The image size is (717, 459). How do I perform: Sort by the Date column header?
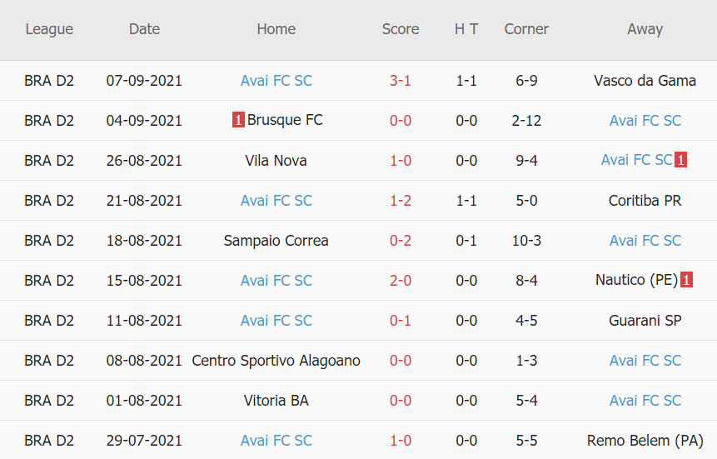coord(144,29)
